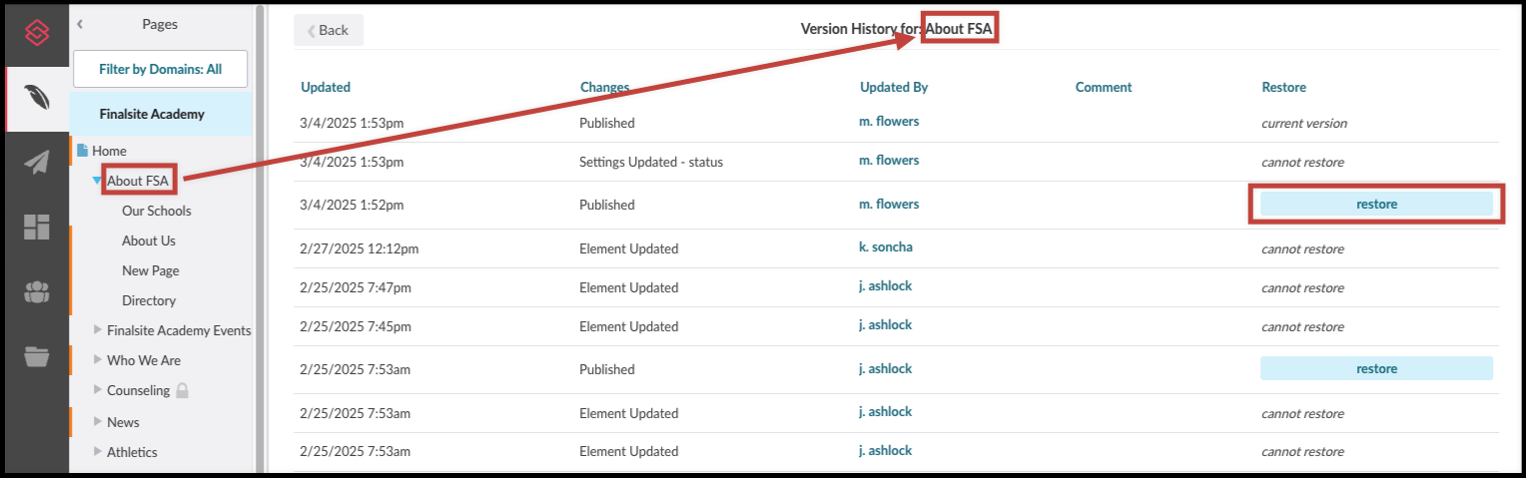Open Filter by Domains: All dropdown

click(160, 69)
